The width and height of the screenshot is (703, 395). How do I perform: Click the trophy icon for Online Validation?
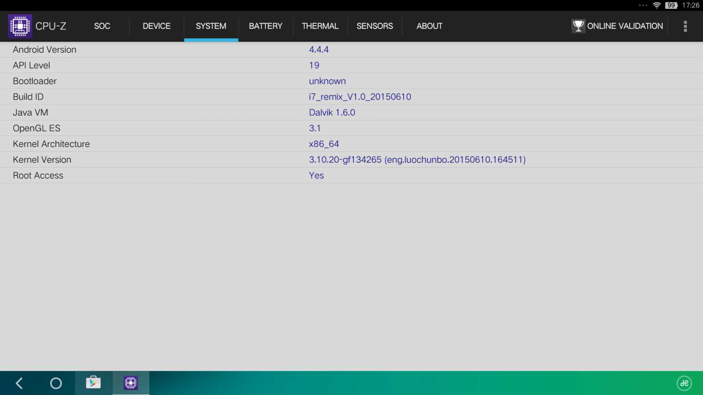pyautogui.click(x=578, y=26)
